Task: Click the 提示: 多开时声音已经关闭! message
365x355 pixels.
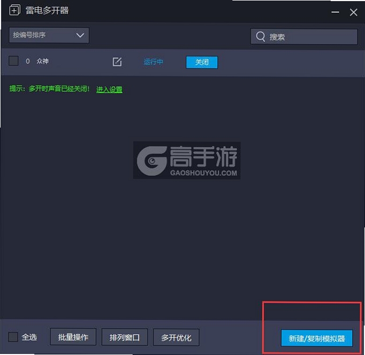Action: pyautogui.click(x=49, y=89)
